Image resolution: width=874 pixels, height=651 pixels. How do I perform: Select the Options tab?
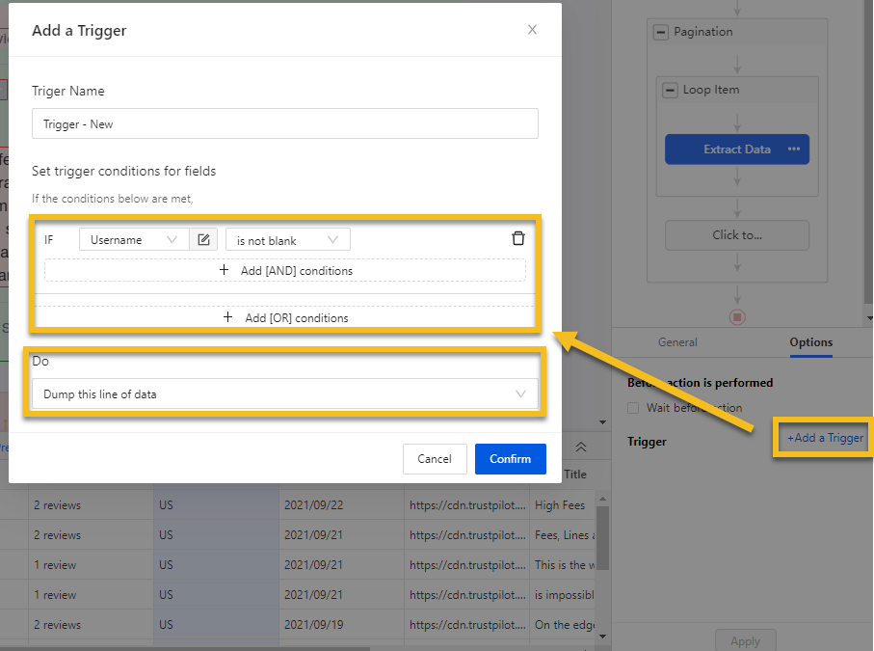point(810,342)
